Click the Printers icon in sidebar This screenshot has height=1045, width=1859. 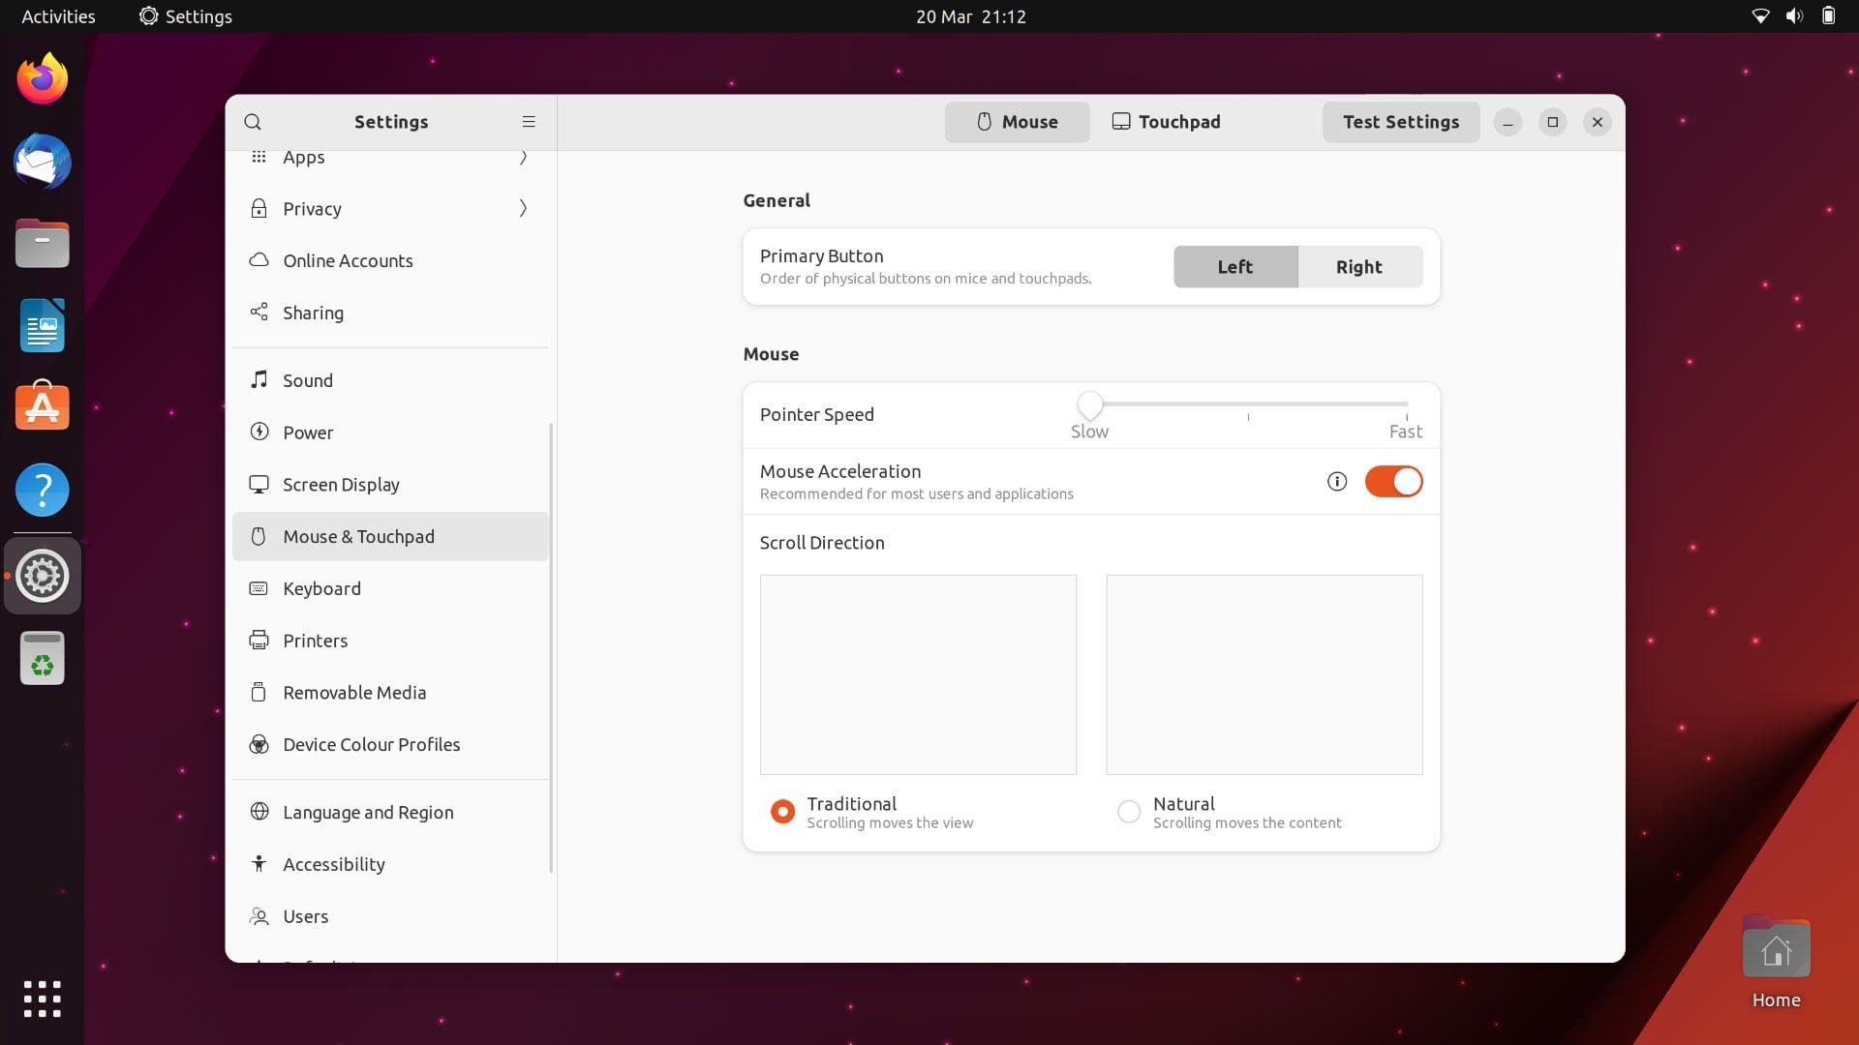coord(259,640)
